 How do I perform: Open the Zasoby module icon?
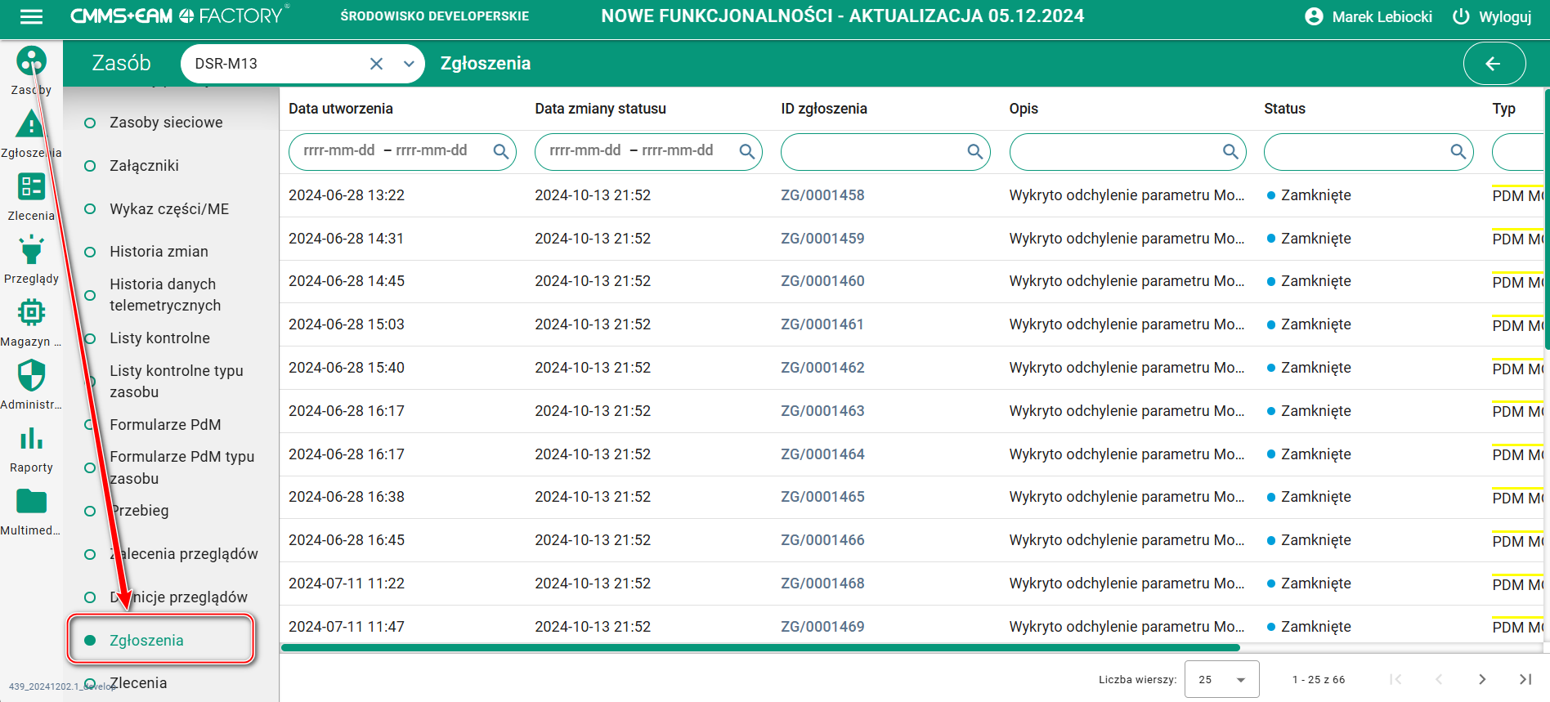[x=31, y=61]
